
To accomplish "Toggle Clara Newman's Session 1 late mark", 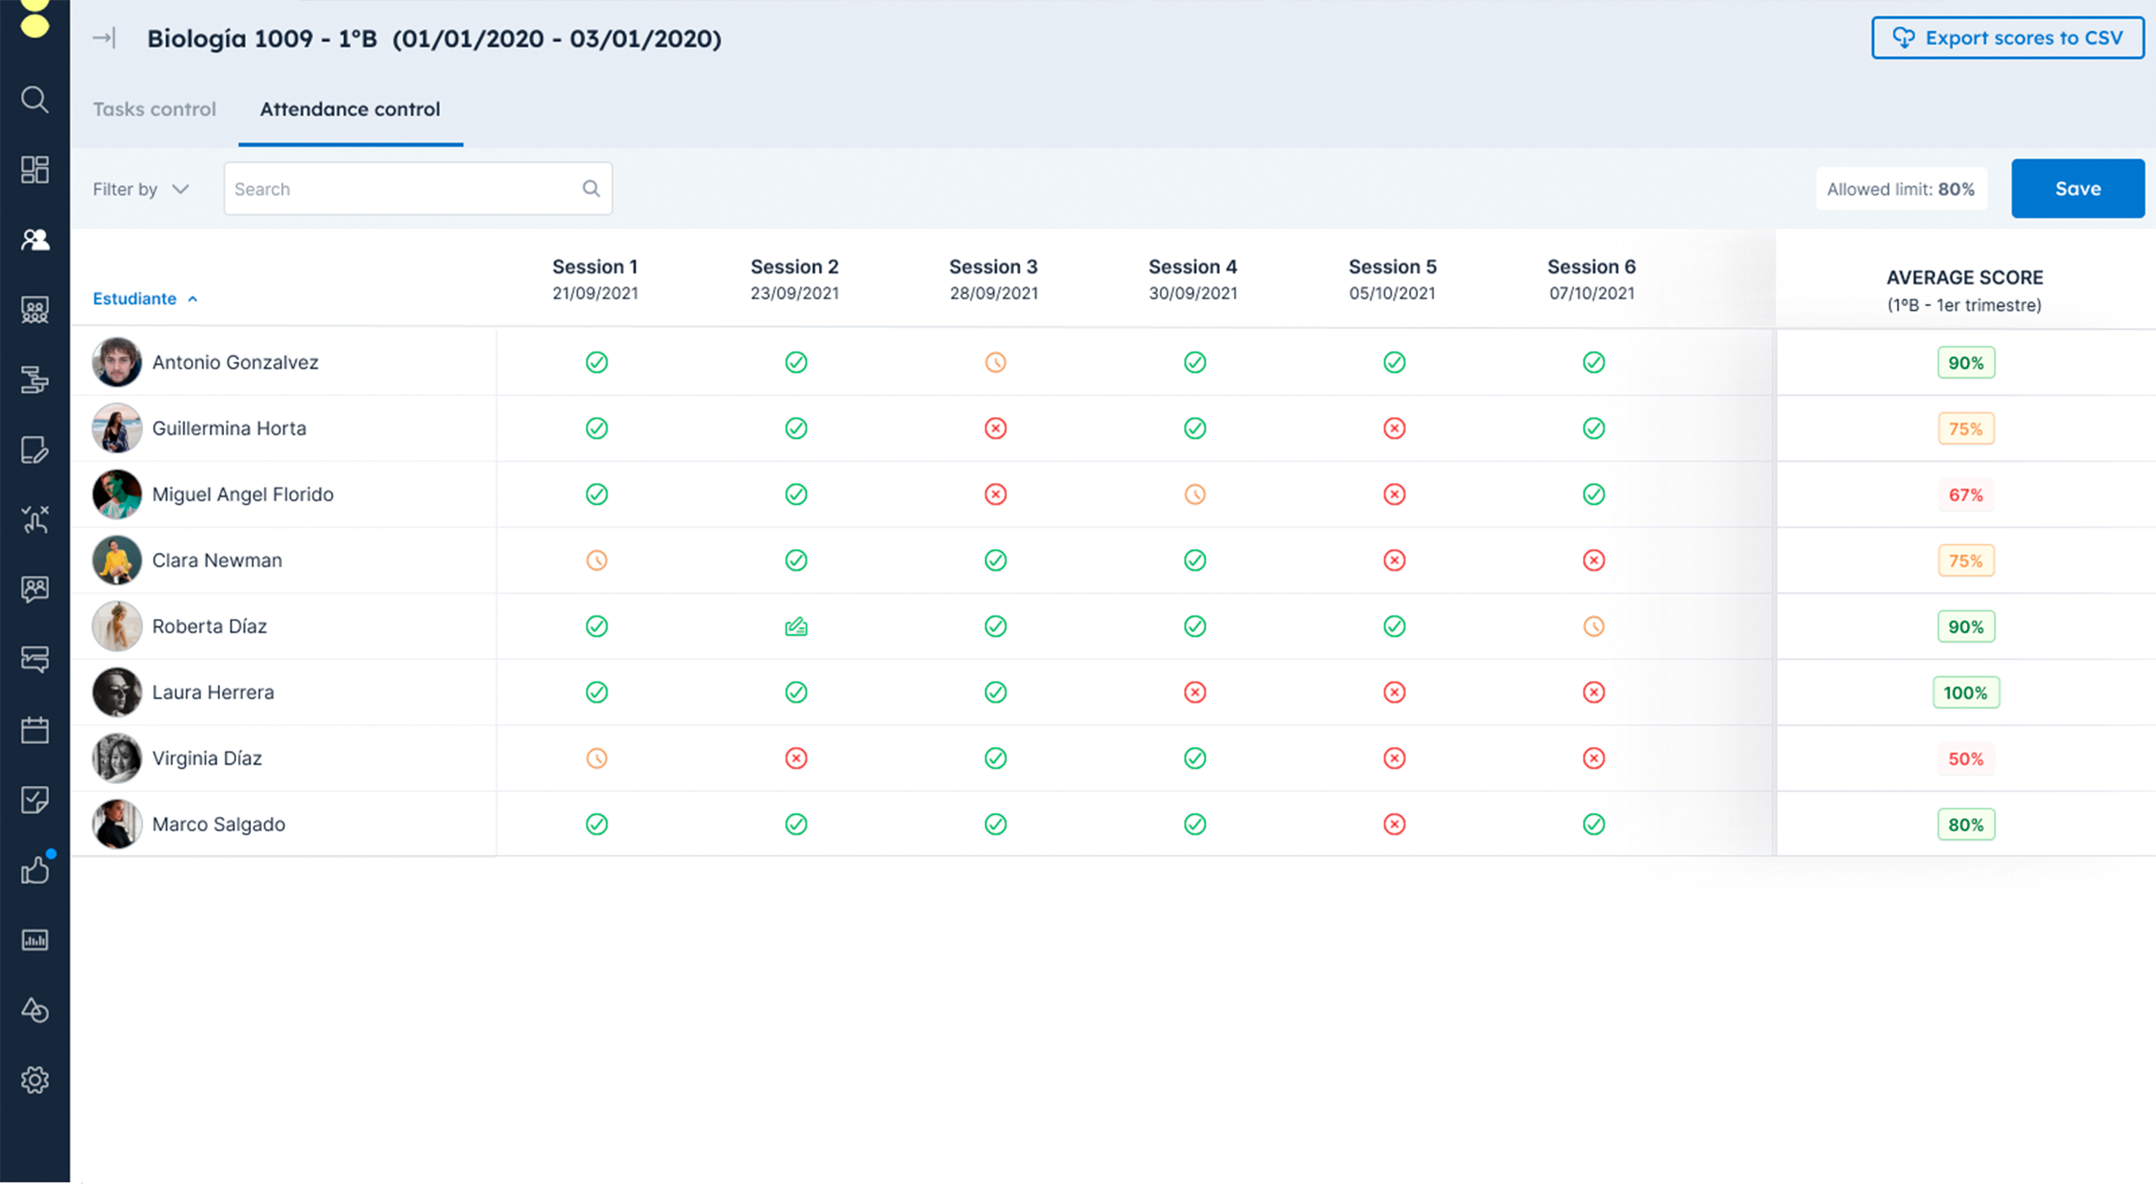I will [x=596, y=560].
